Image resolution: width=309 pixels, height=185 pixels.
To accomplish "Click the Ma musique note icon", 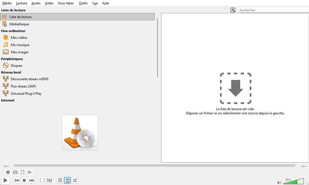I will tap(6, 45).
